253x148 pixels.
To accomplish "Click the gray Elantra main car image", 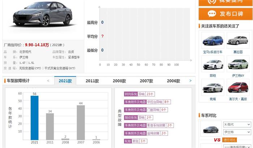I will point(43,14).
